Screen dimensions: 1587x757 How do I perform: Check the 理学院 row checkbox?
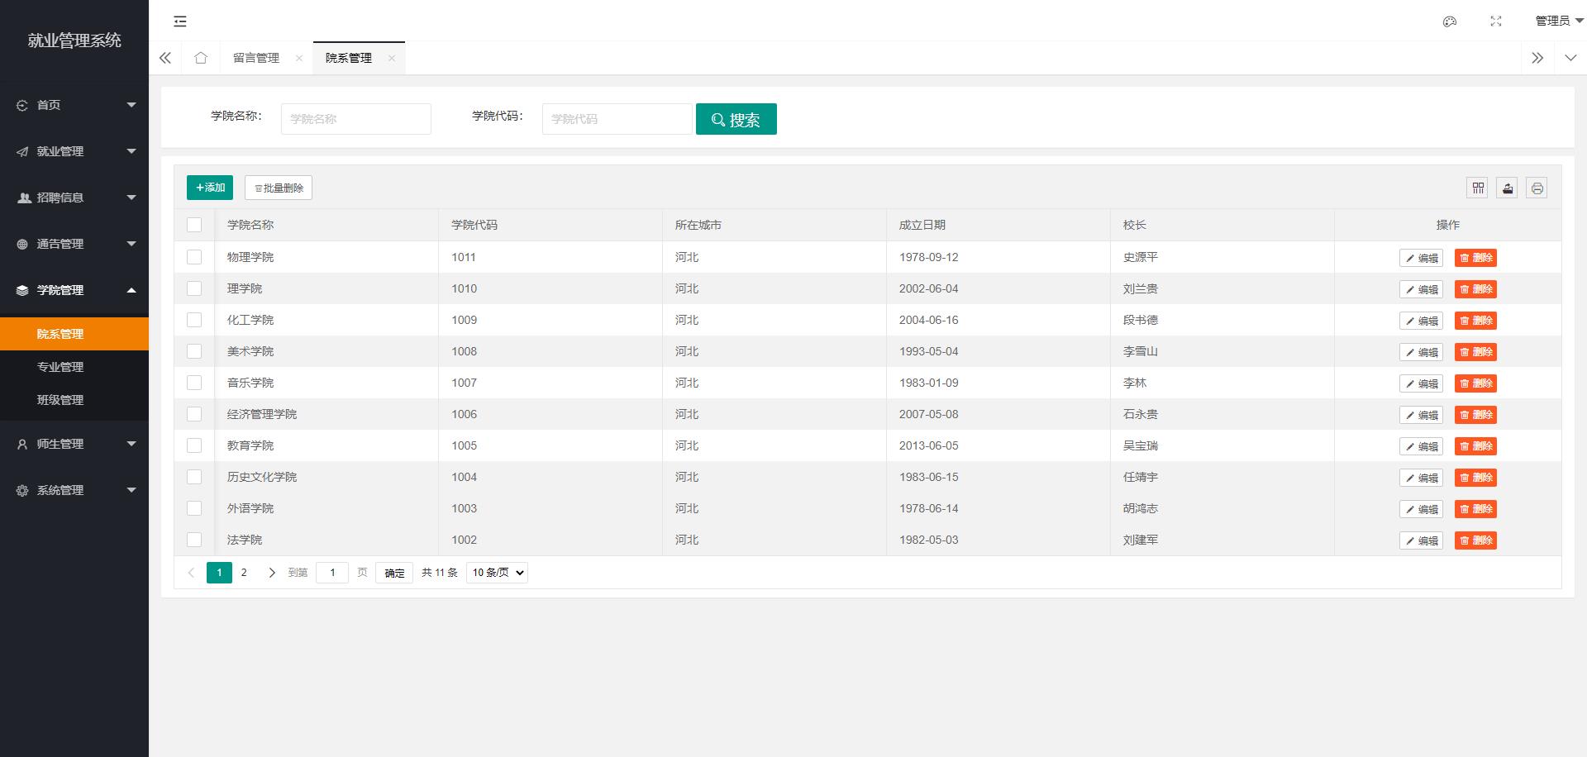[194, 288]
